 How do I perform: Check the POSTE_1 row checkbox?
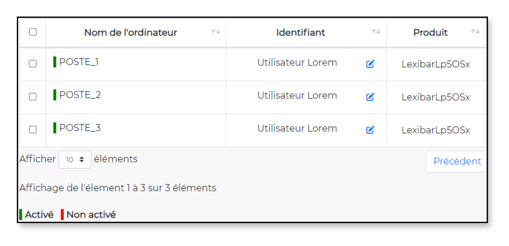coord(33,64)
